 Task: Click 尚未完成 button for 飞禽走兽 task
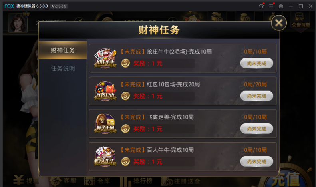point(256,129)
